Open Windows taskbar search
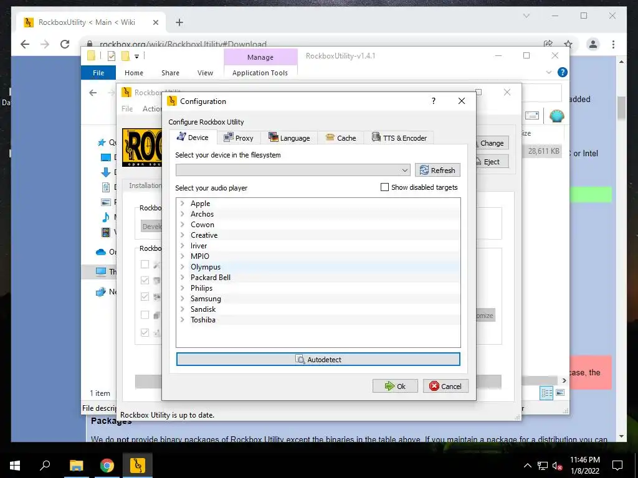638x478 pixels. [x=45, y=465]
